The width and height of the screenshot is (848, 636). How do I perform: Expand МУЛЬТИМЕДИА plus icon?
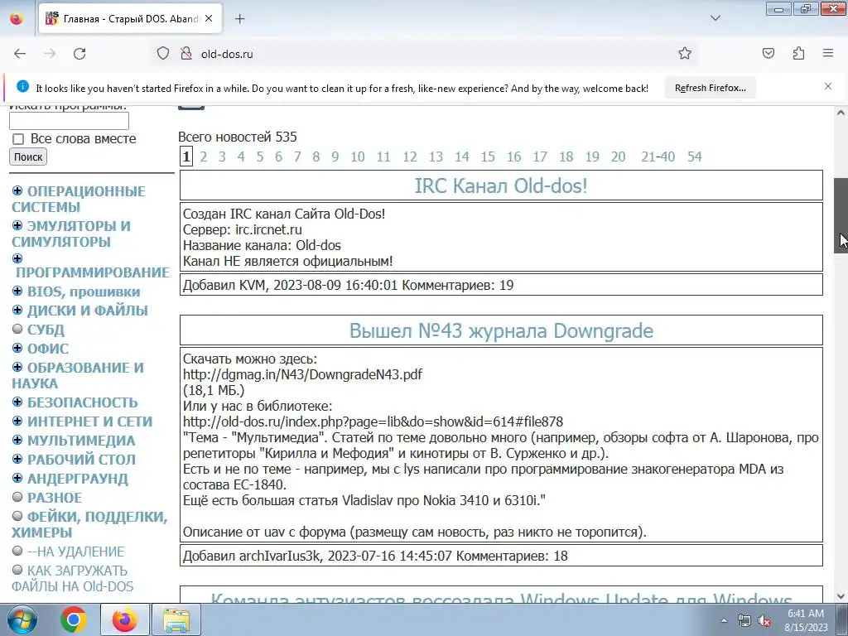click(x=17, y=440)
